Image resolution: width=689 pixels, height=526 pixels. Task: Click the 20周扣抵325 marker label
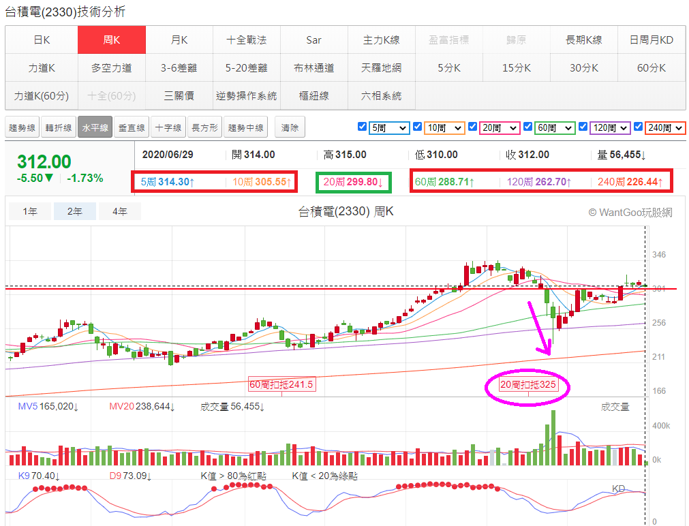[x=527, y=384]
